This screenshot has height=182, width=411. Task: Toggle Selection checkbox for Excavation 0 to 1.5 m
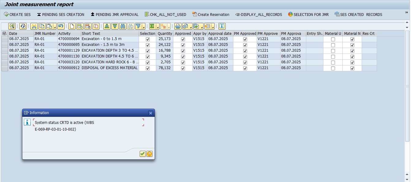tap(148, 39)
